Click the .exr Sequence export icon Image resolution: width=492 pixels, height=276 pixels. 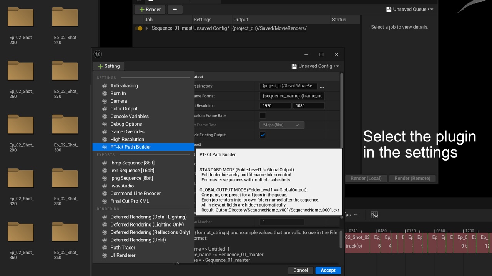pyautogui.click(x=105, y=171)
